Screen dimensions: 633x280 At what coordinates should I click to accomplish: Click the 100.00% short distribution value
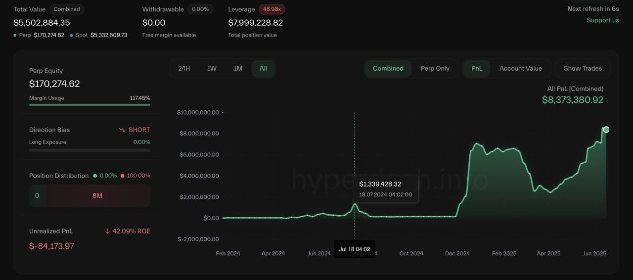pyautogui.click(x=138, y=176)
